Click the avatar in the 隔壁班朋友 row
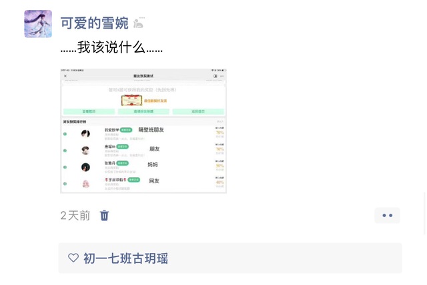 tap(85, 134)
